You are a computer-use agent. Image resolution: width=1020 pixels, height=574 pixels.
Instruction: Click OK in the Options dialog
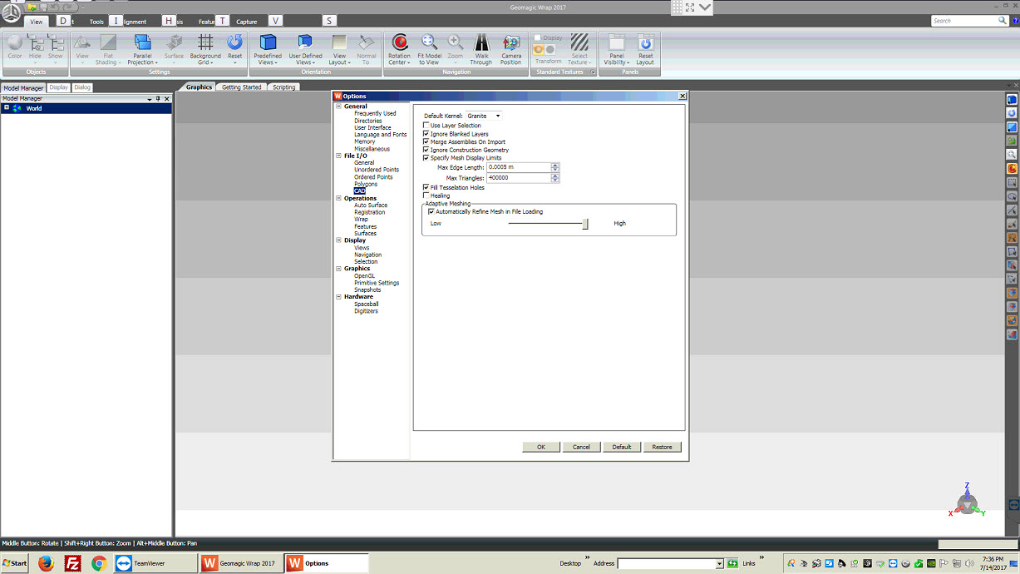[x=541, y=447]
